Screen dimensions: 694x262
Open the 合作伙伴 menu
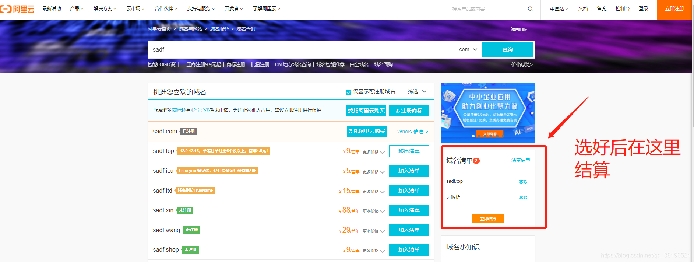point(166,8)
